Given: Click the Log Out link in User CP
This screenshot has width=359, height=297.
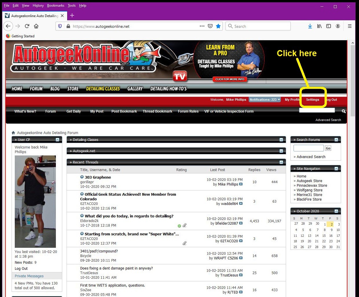Looking at the screenshot, I should 21,269.
